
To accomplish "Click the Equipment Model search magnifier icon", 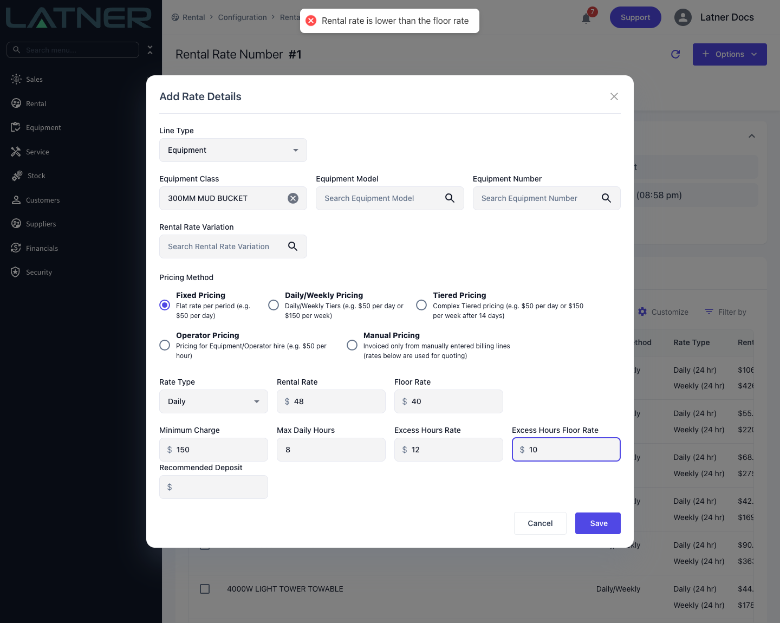I will [x=450, y=198].
